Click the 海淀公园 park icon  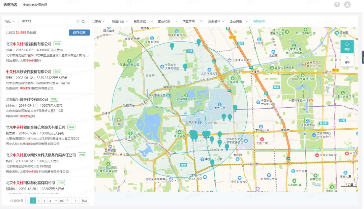pos(179,132)
